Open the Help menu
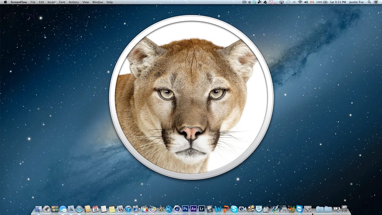Image resolution: width=382 pixels, height=215 pixels. 110,2
